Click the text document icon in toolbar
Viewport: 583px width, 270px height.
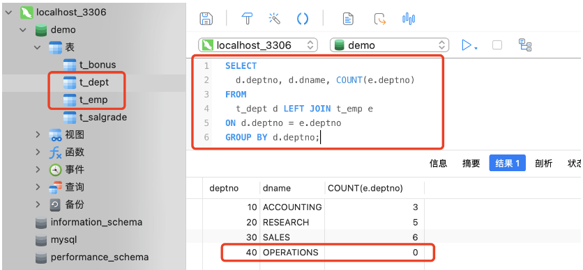(348, 19)
